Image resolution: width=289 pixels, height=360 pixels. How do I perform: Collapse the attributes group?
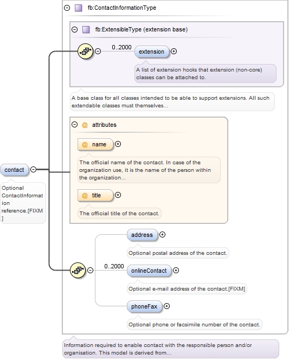pyautogui.click(x=75, y=125)
